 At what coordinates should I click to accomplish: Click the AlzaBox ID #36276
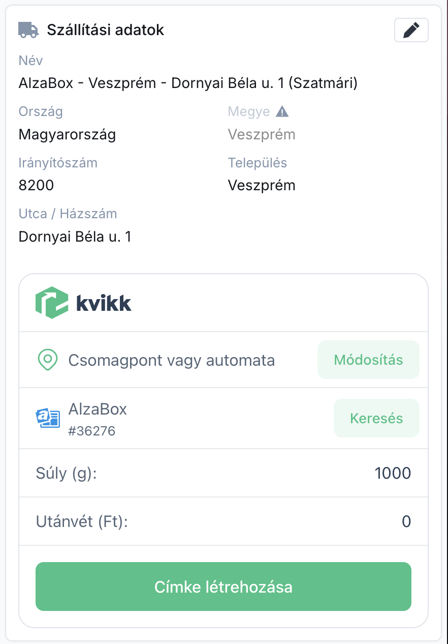(x=92, y=431)
